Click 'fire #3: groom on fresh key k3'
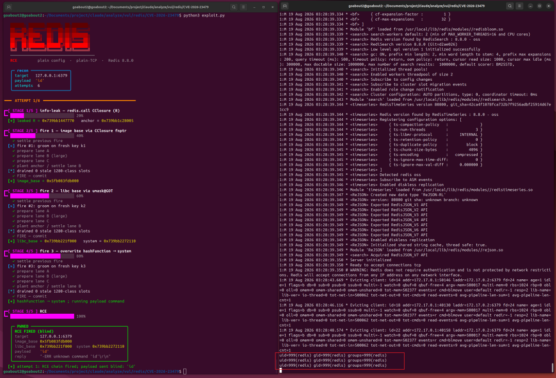The image size is (556, 378). (51, 266)
